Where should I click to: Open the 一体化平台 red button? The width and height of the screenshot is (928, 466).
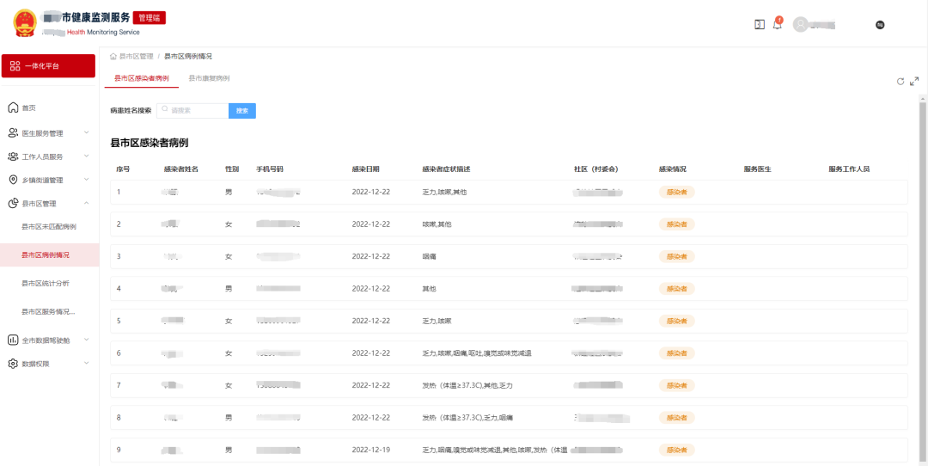coord(48,66)
